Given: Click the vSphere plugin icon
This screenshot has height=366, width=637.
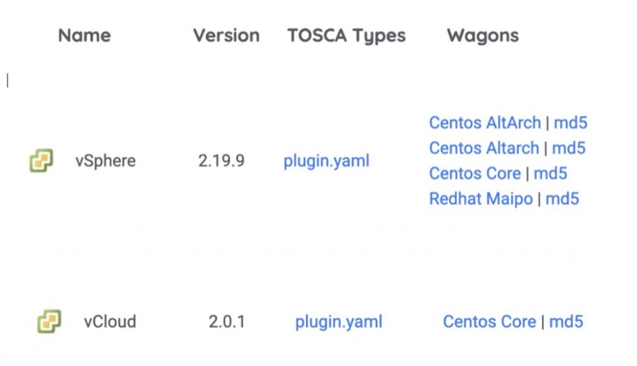Looking at the screenshot, I should 41,161.
